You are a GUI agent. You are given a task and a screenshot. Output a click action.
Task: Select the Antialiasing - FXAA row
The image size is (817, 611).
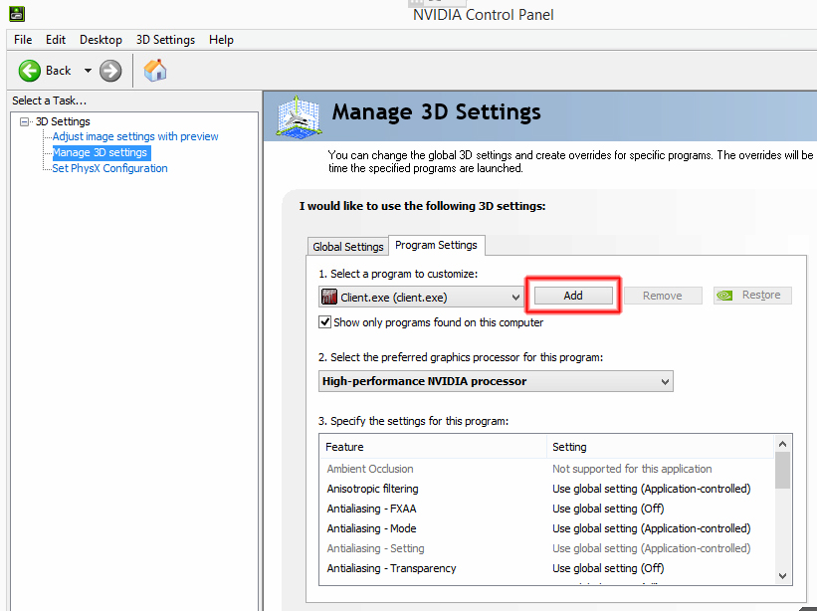547,509
